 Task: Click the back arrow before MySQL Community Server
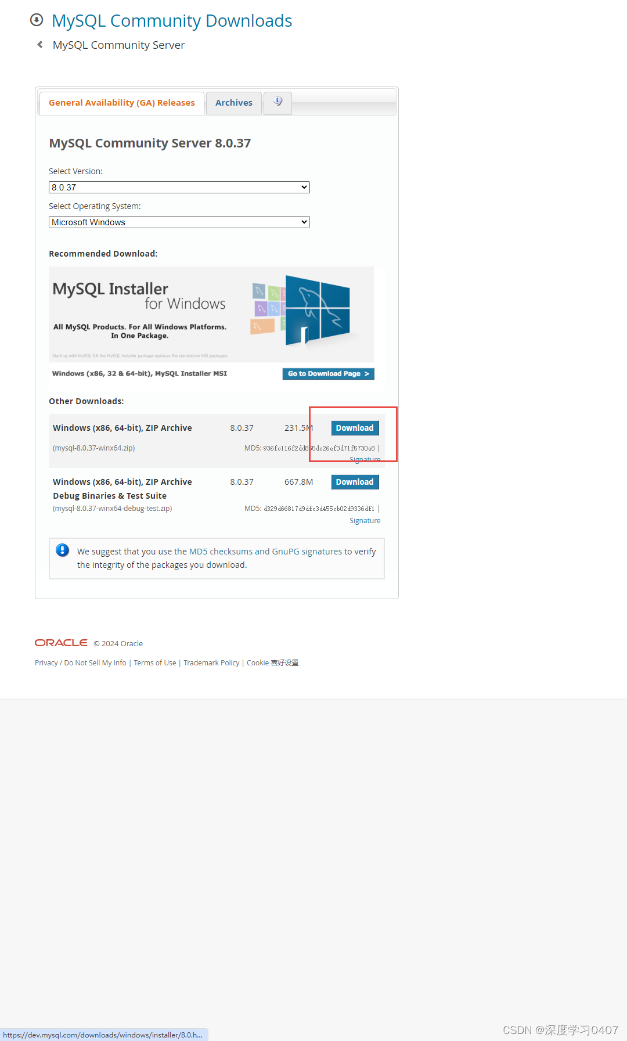point(40,45)
